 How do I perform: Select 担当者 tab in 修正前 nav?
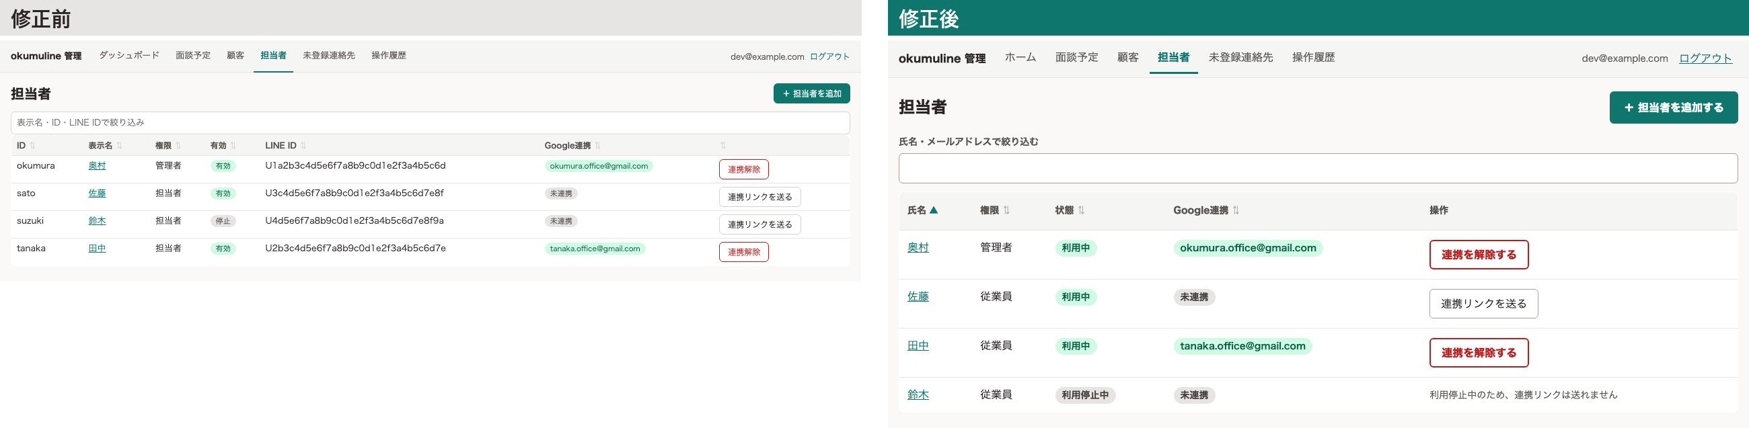click(x=273, y=56)
